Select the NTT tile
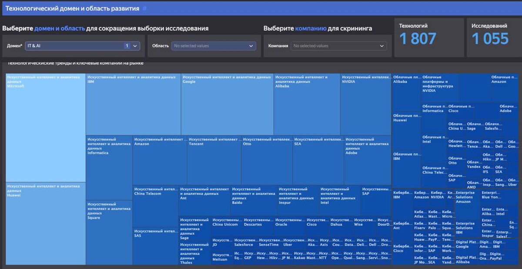Image resolution: width=522 pixels, height=269 pixels. [x=324, y=257]
